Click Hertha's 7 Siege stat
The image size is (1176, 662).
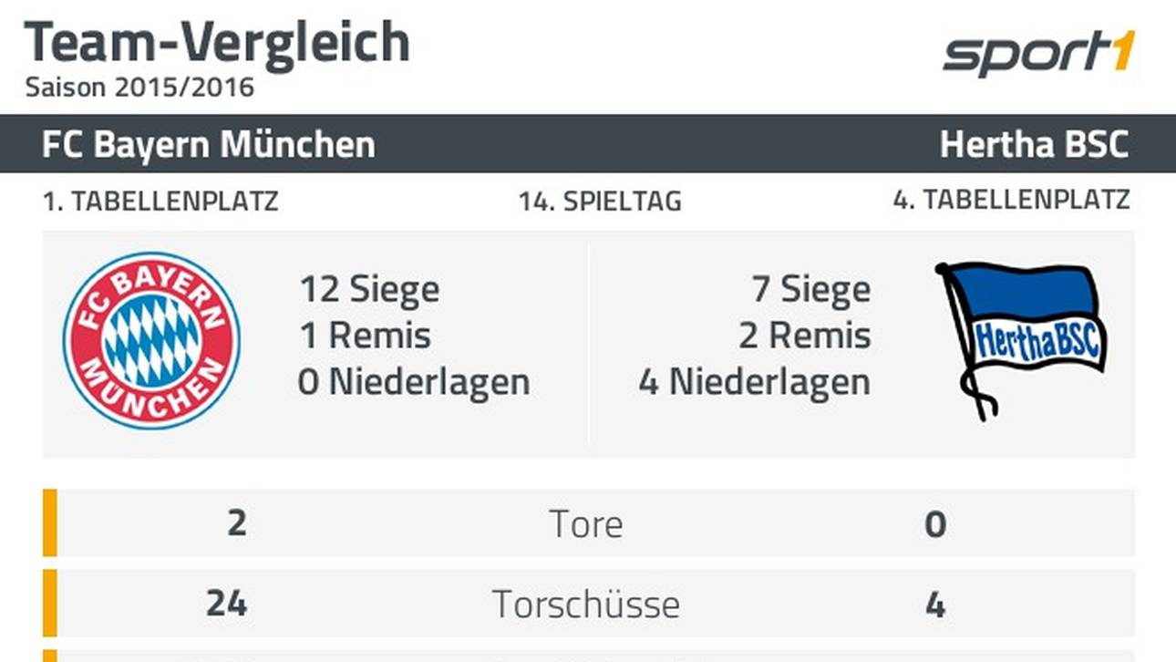pos(811,290)
